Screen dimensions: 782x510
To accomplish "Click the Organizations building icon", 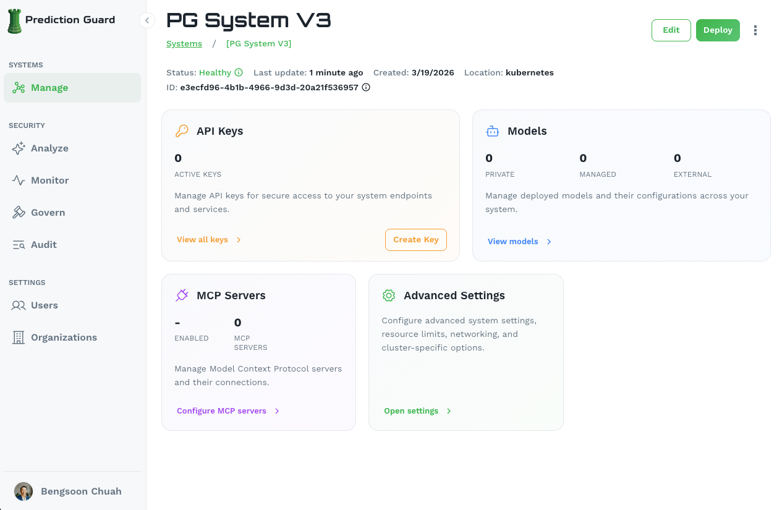I will [18, 337].
